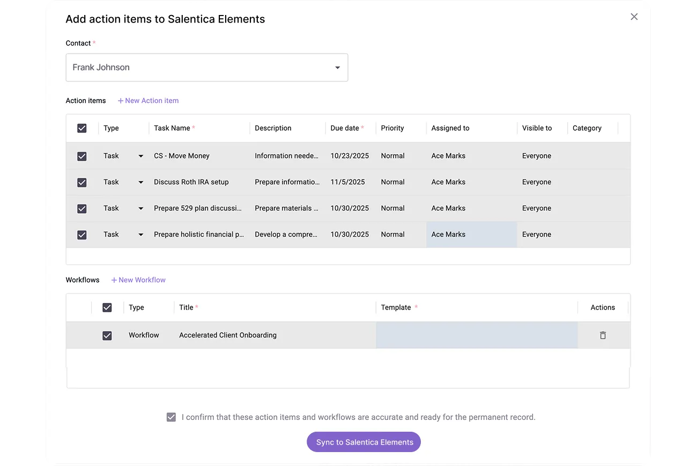Uncheck the Discuss Roth IRA setup task

[x=82, y=182]
